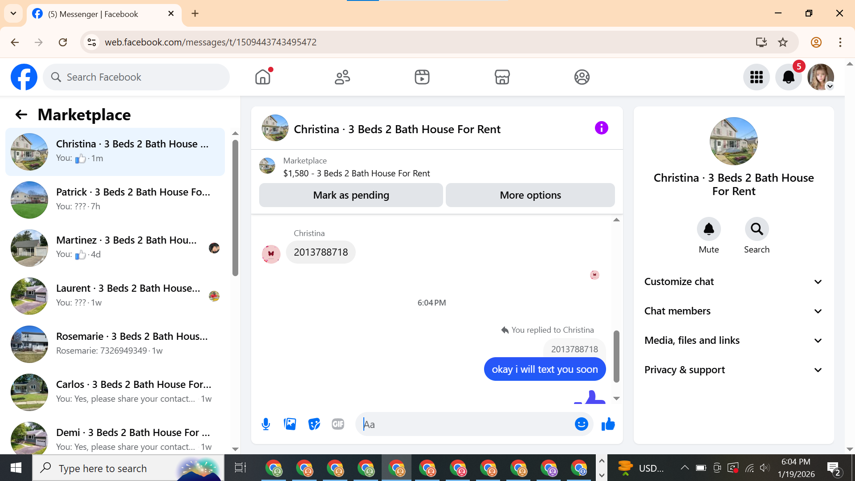
Task: Open the emoji picker in message box
Action: tap(581, 424)
